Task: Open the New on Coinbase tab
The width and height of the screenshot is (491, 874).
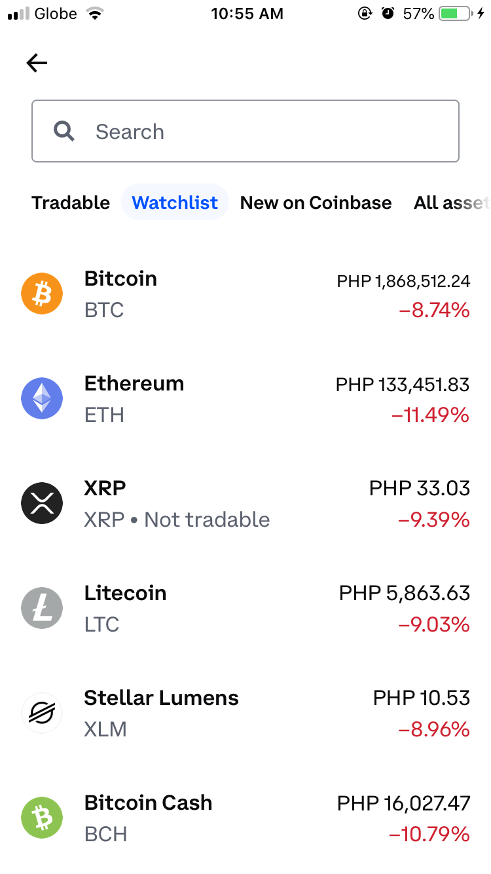Action: point(316,202)
